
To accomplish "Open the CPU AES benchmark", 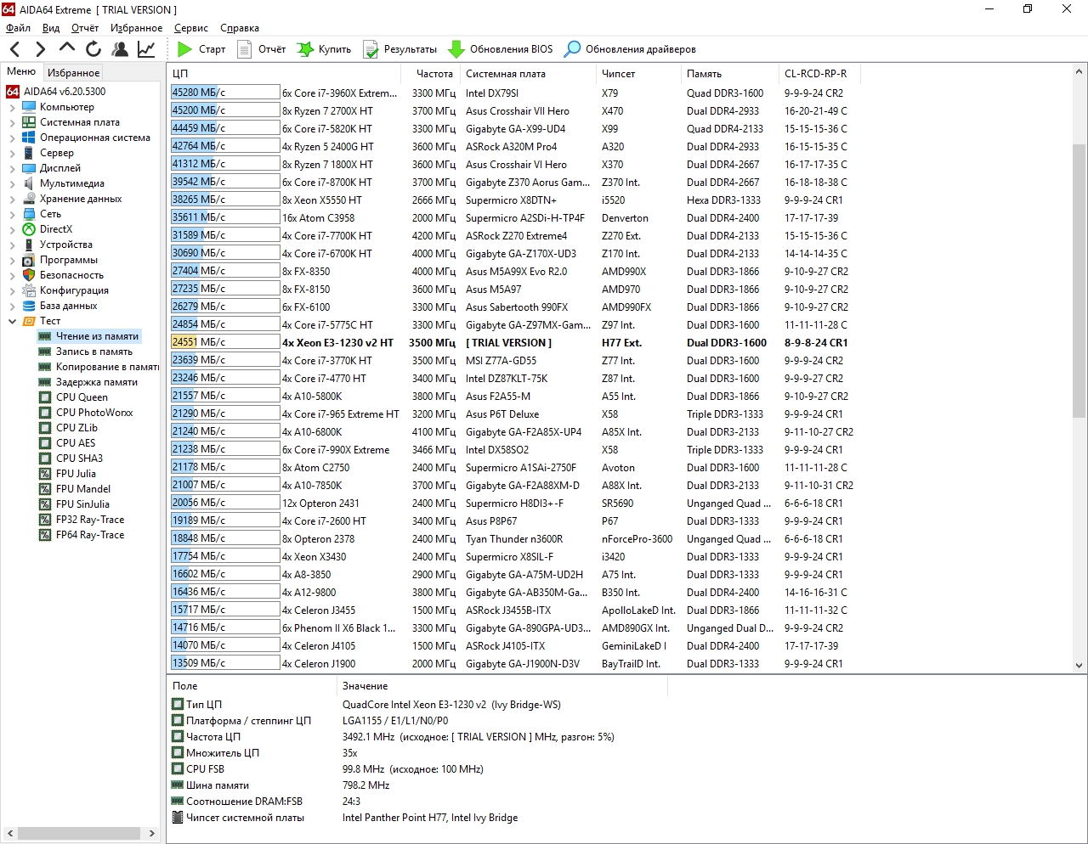I will pos(76,443).
